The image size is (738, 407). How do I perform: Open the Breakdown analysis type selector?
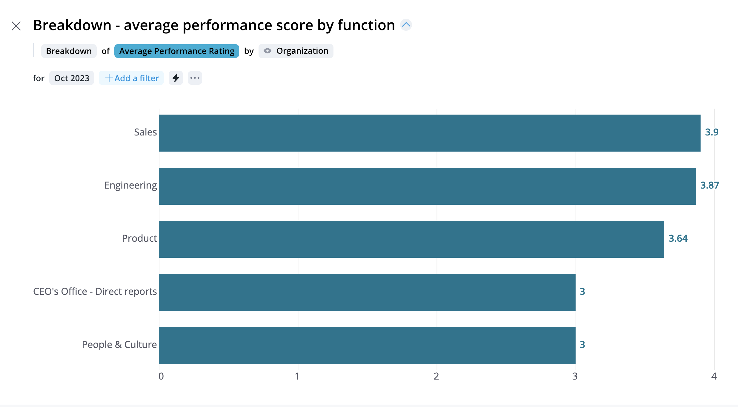[69, 51]
